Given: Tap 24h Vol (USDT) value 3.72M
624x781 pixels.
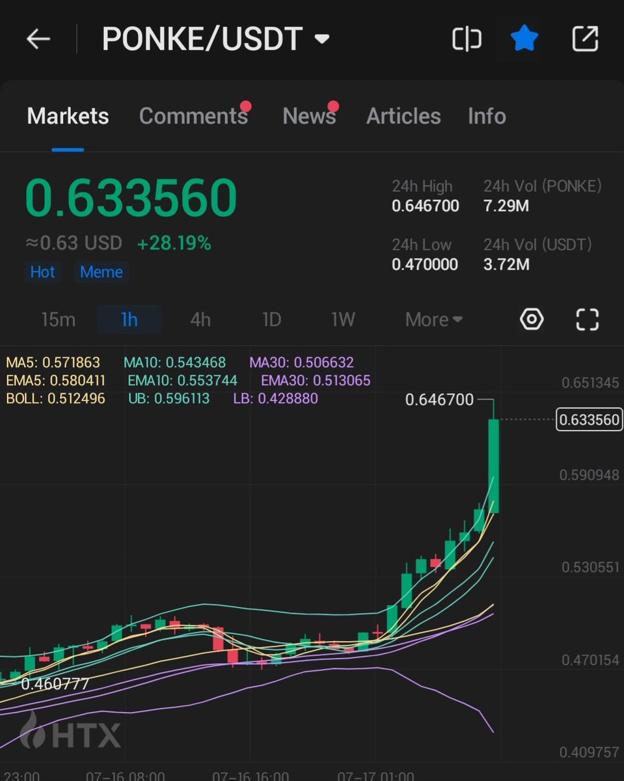Looking at the screenshot, I should point(506,264).
